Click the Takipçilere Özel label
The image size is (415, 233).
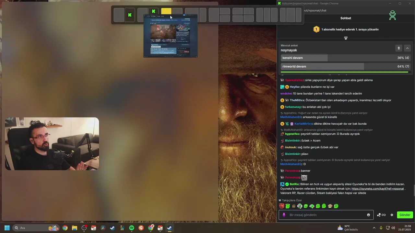click(292, 200)
